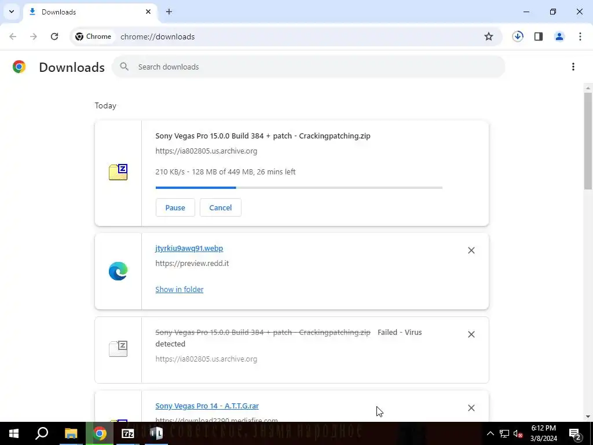Click the network tray icon
The height and width of the screenshot is (445, 593).
pyautogui.click(x=504, y=433)
